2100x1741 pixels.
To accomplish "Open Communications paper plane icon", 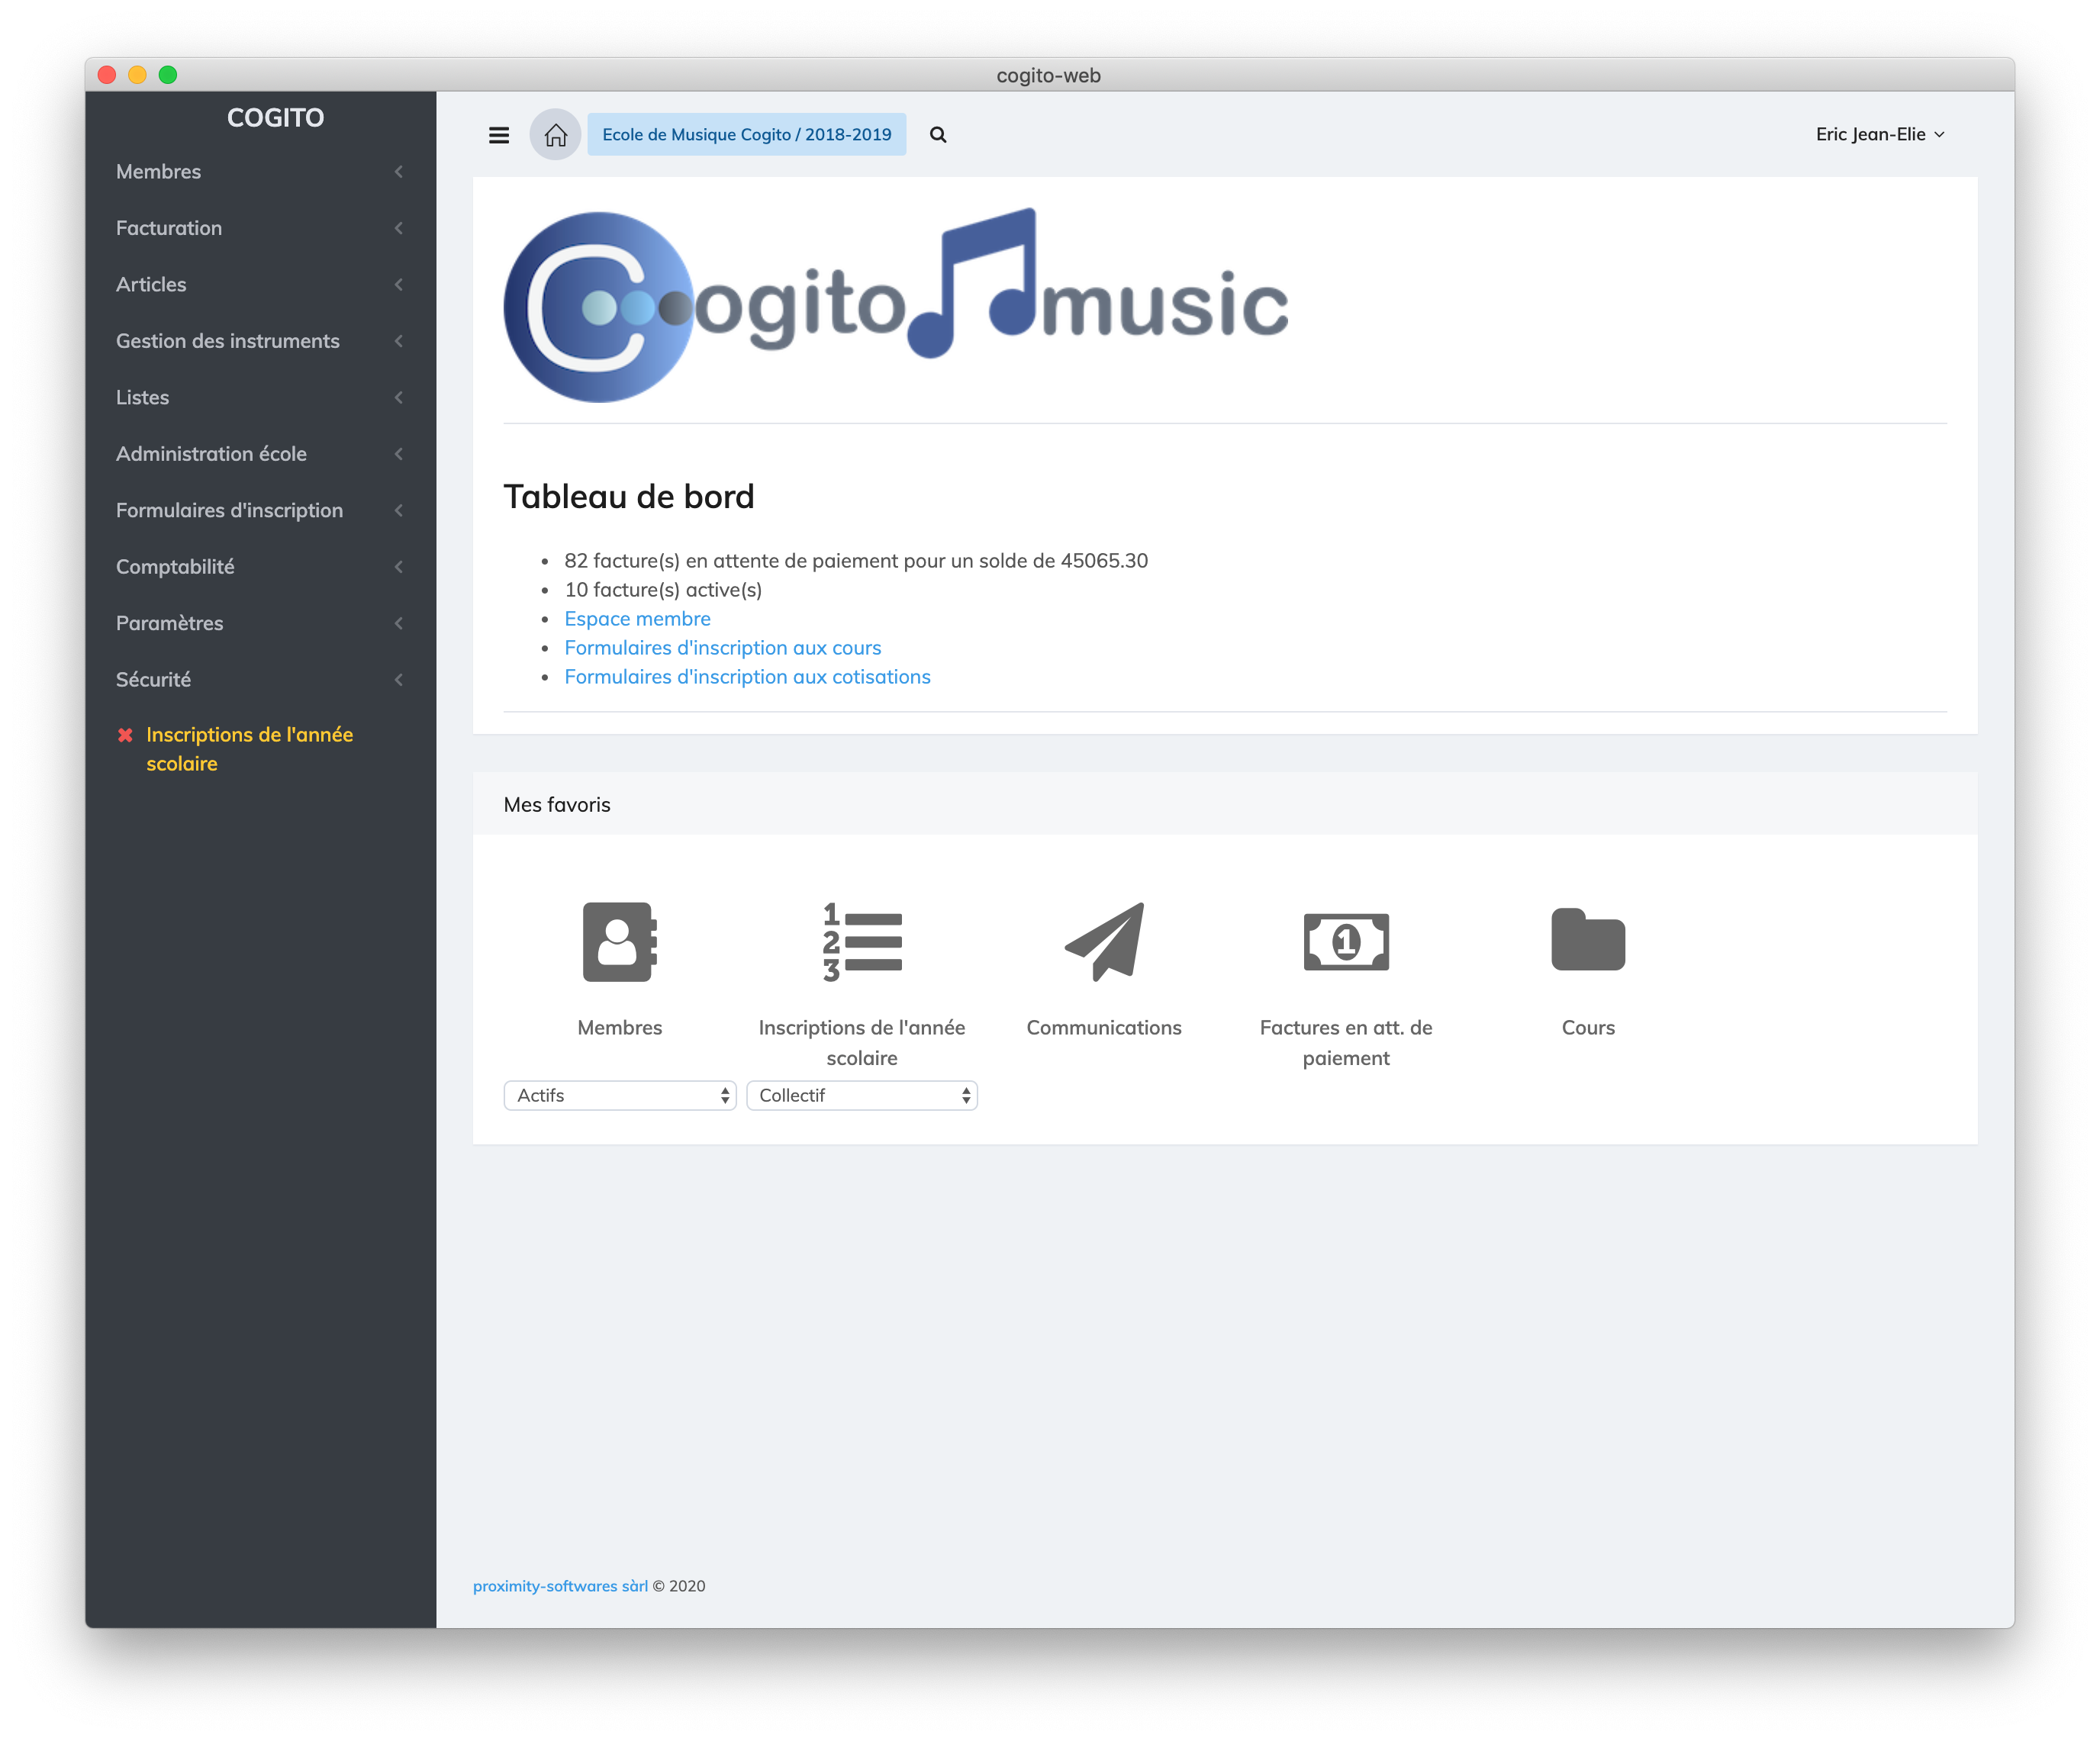I will pyautogui.click(x=1103, y=942).
